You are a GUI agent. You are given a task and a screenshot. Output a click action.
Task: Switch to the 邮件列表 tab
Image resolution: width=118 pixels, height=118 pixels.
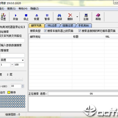click(x=36, y=26)
